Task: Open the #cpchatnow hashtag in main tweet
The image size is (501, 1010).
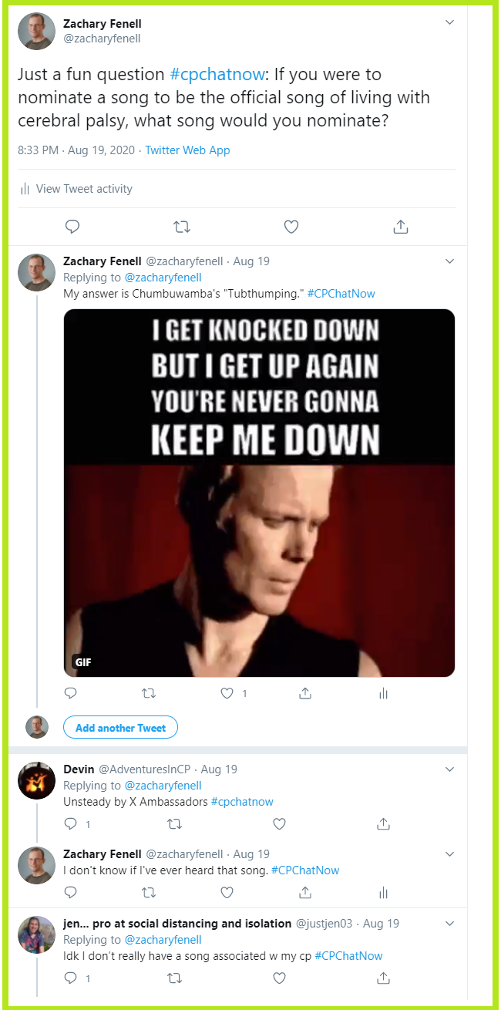Action: coord(209,75)
